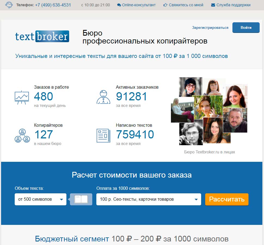The width and height of the screenshot is (264, 245).
Task: Click the Бюджетный сегмент heading
Action: tap(132, 239)
